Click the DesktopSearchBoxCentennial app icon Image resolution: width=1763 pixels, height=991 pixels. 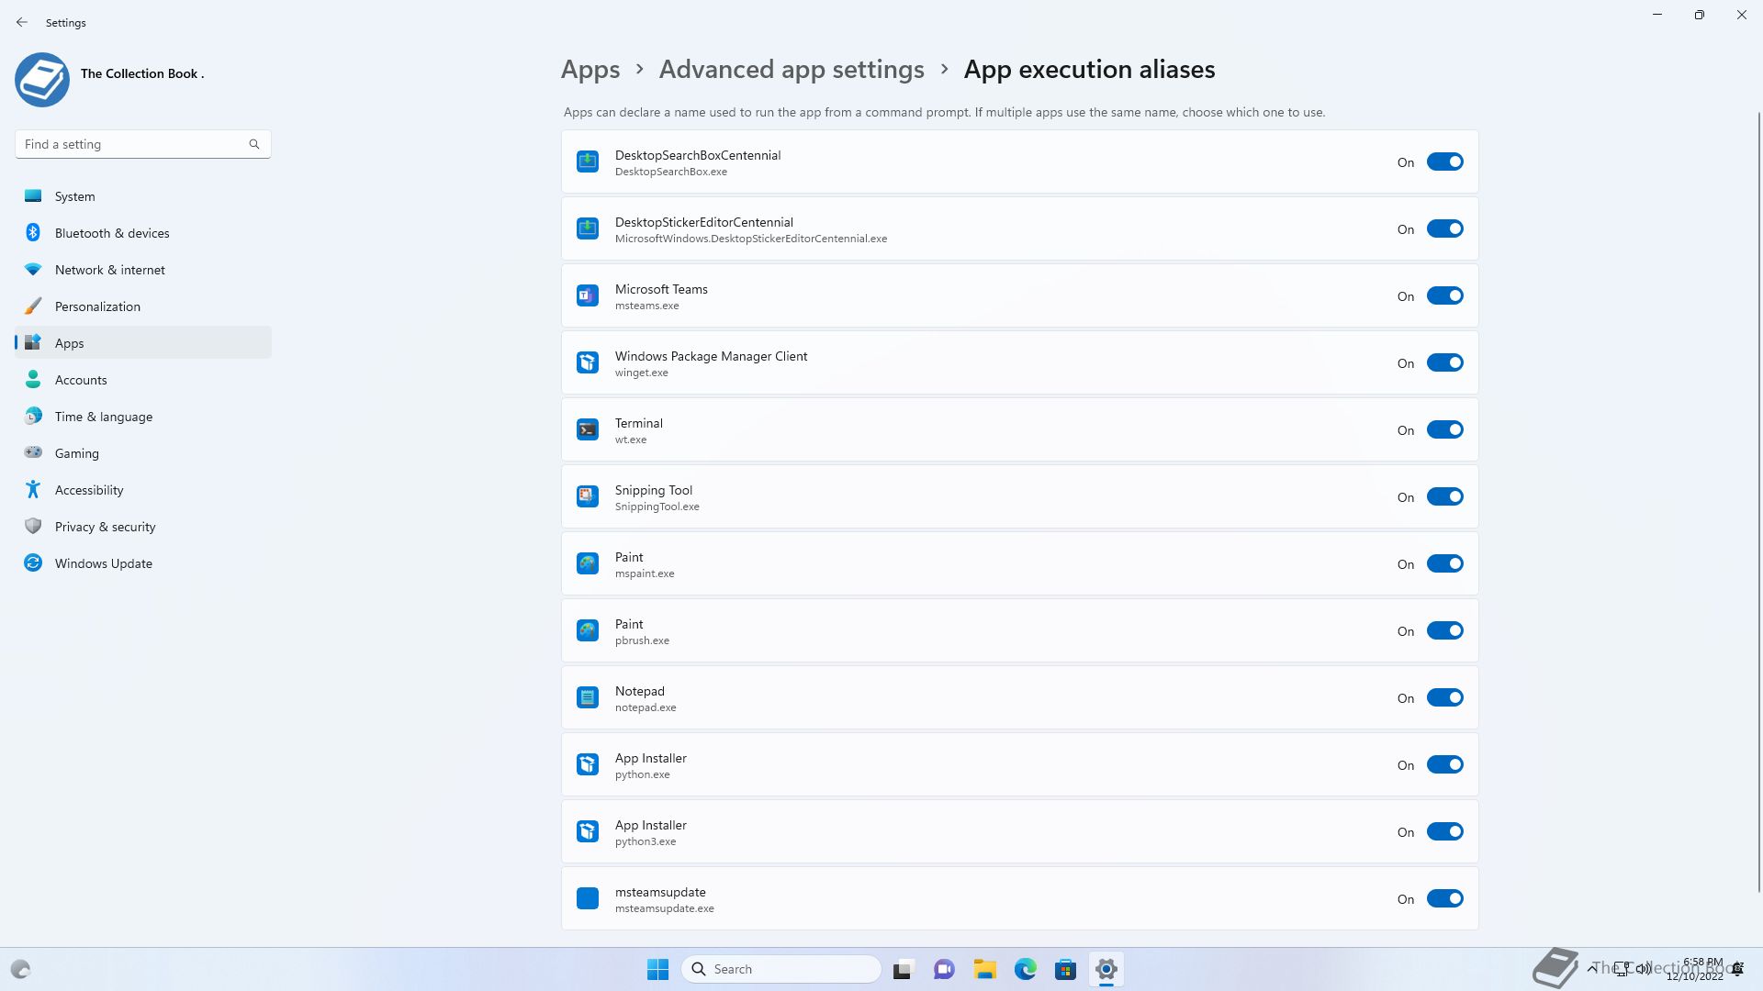[588, 162]
